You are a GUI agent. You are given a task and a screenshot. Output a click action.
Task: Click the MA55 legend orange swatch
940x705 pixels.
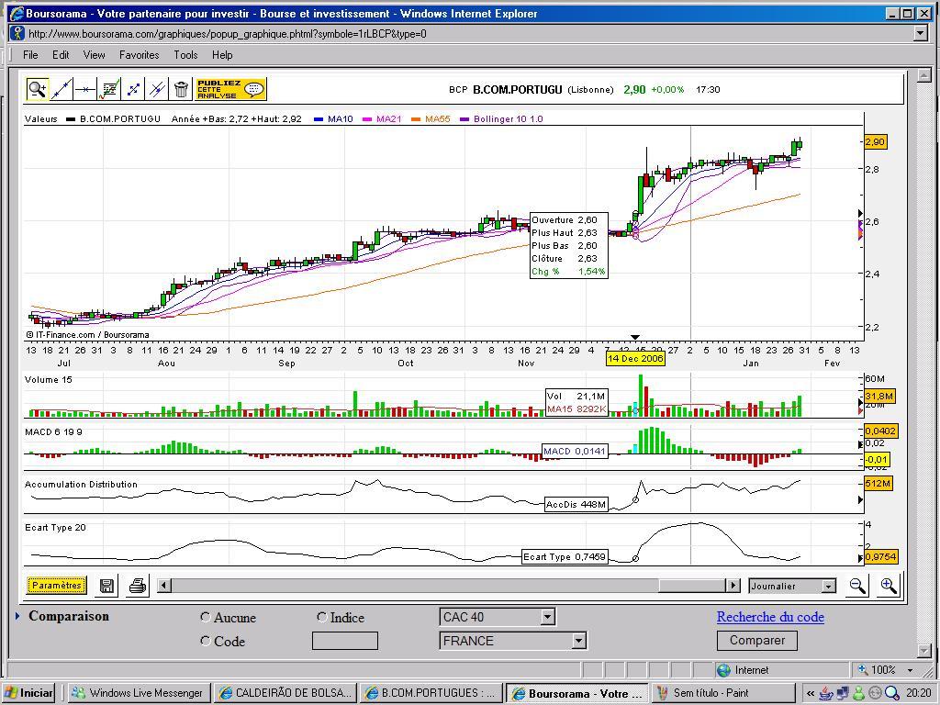tap(416, 119)
